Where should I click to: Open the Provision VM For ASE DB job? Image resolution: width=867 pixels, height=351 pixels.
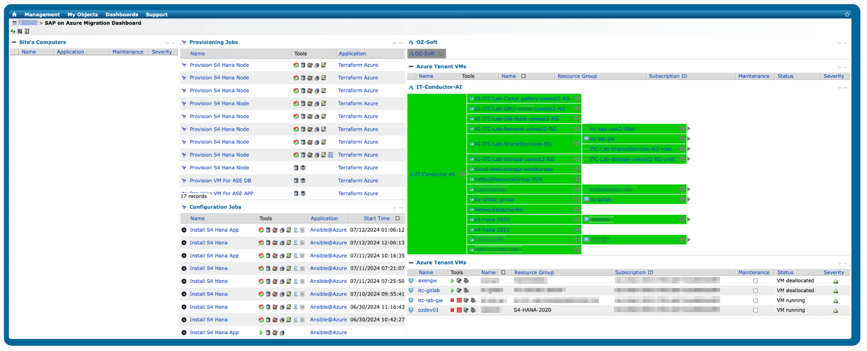[x=220, y=181]
